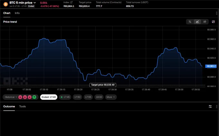Click the green up-arrow result icon
This screenshot has width=219, height=136.
(34, 97)
